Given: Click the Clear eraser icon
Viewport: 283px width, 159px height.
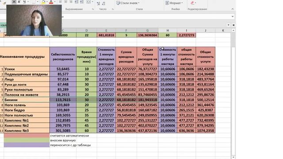Looking at the screenshot, I should (x=192, y=3).
